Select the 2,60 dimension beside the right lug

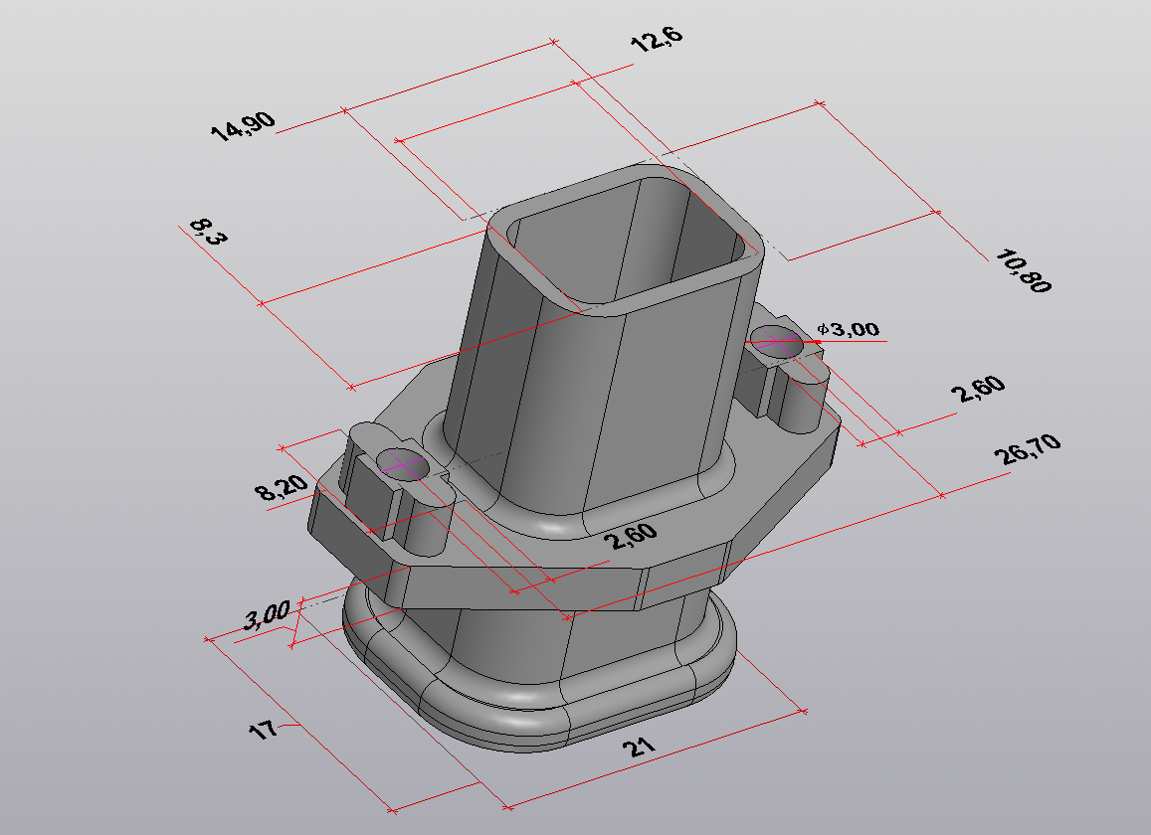point(978,388)
